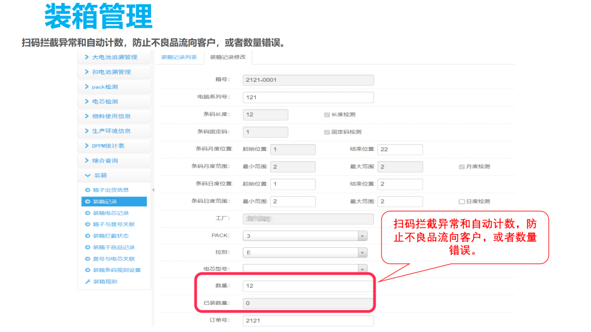Click the arrow icon beside 箱子与盘号关联
This screenshot has width=591, height=332.
(88, 224)
